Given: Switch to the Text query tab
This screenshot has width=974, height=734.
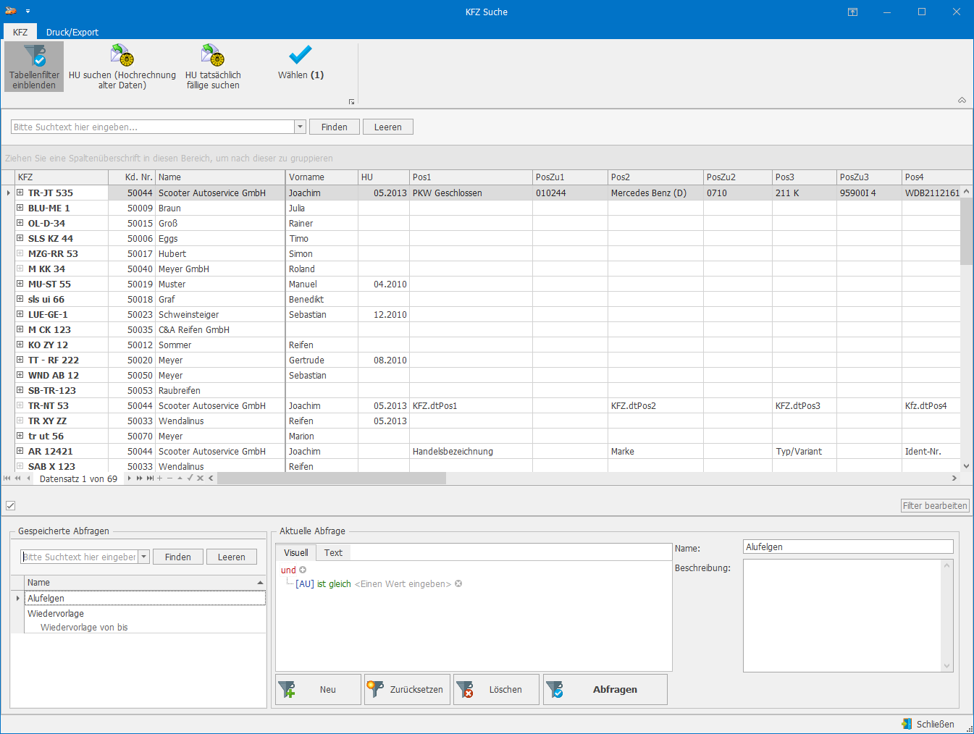Looking at the screenshot, I should click(333, 552).
